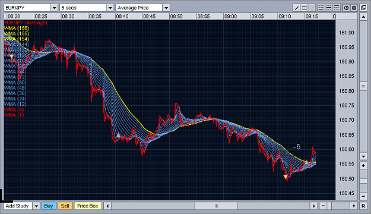371x214 pixels.
Task: Zoom out price axis with right-side minus button
Action: click(x=363, y=196)
